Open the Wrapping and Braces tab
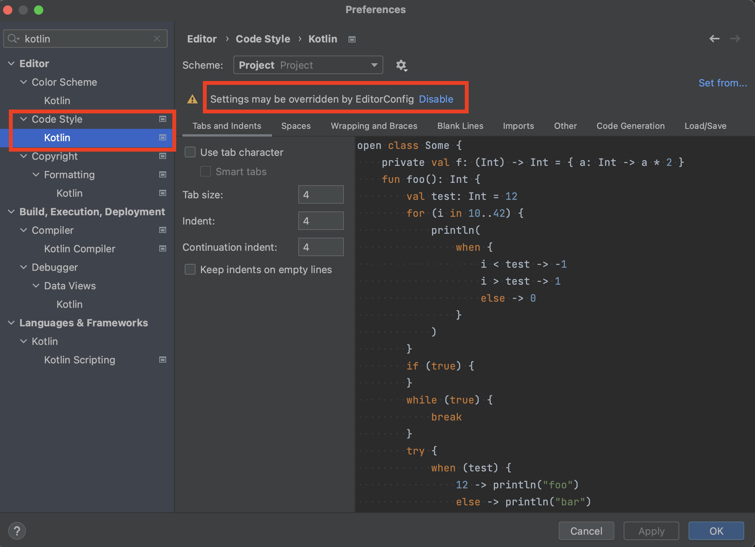The image size is (755, 547). click(374, 126)
